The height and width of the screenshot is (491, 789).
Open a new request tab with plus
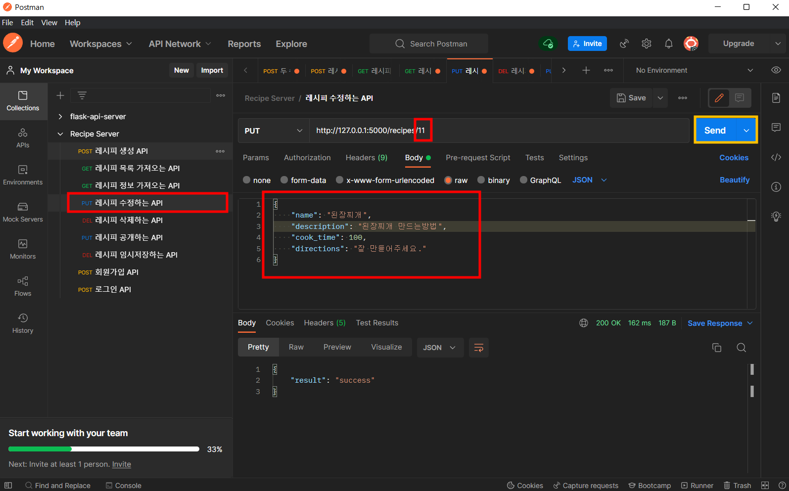(586, 70)
